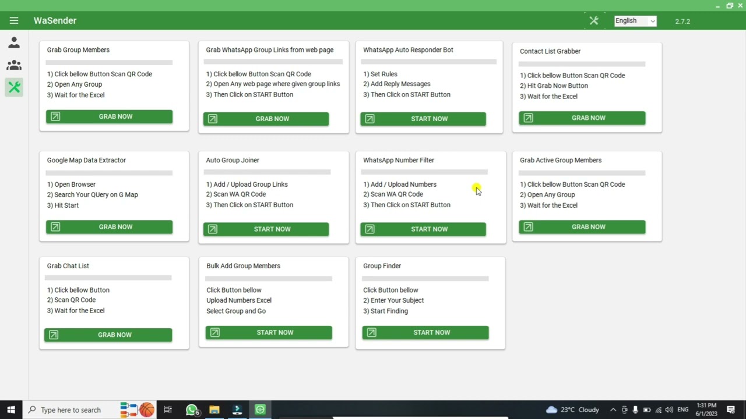Click launch icon on Group Finder button
746x419 pixels.
click(x=371, y=332)
